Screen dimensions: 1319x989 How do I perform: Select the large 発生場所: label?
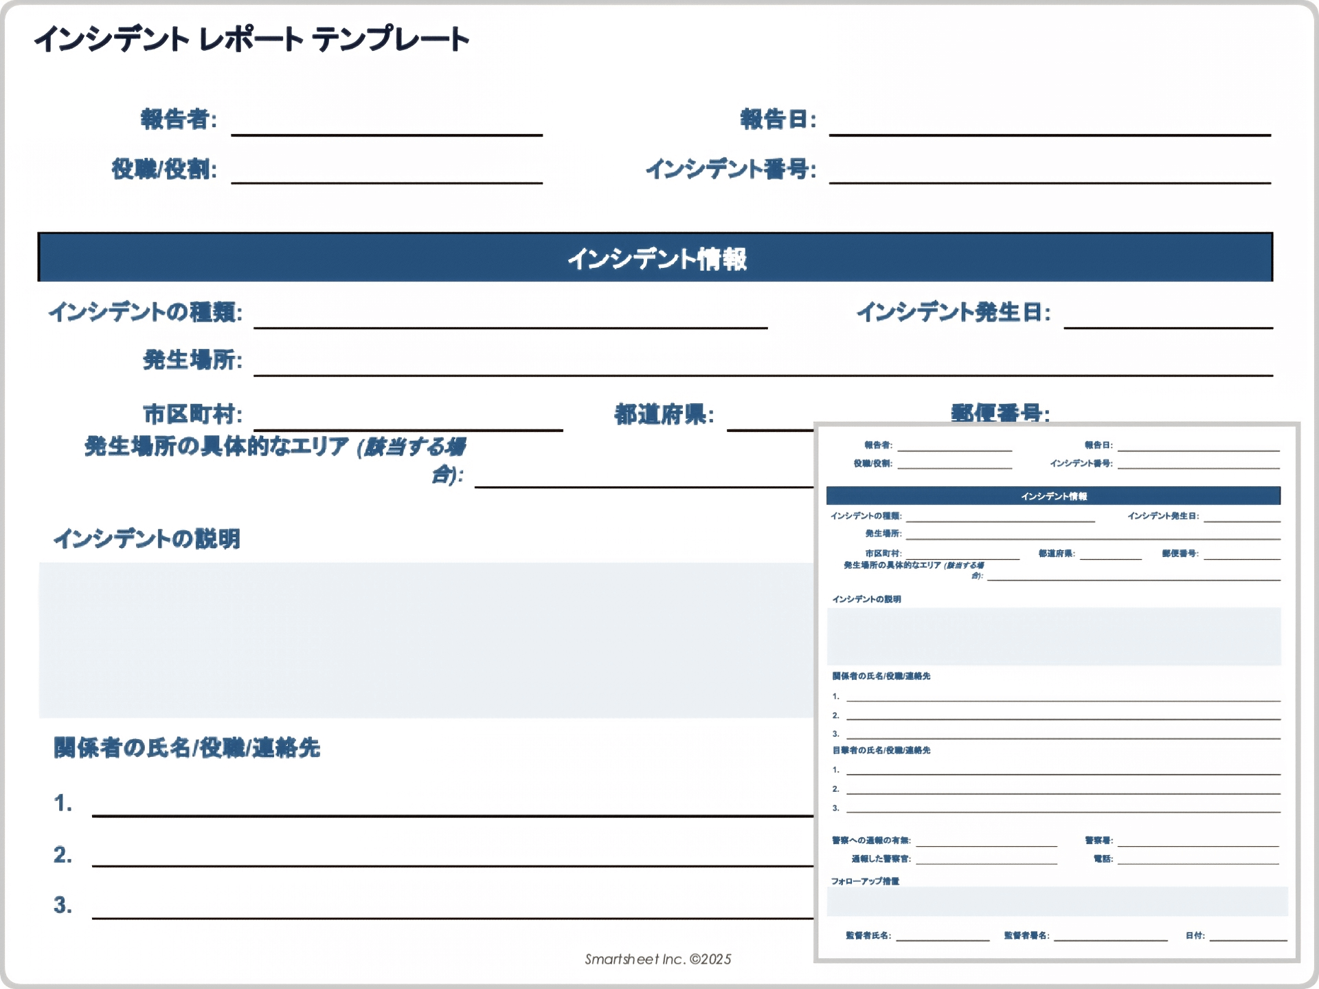point(192,360)
